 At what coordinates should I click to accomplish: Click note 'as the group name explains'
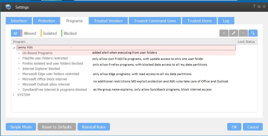153,89
